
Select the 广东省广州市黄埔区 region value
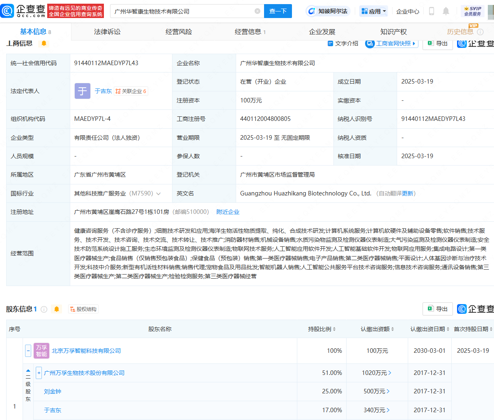[x=100, y=175]
